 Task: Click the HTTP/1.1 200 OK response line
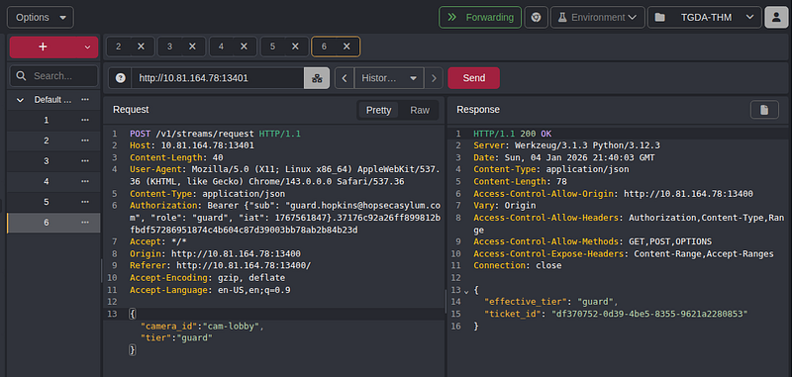point(513,134)
